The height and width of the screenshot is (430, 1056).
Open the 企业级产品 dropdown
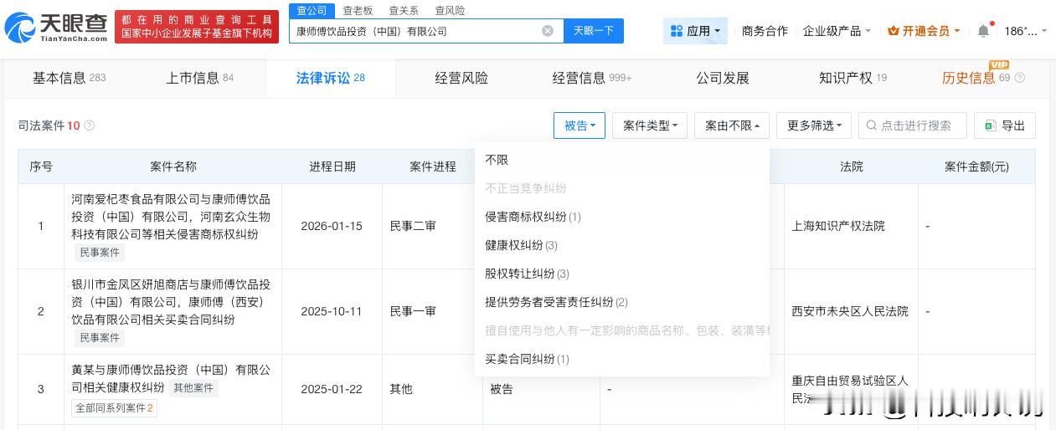(x=837, y=31)
